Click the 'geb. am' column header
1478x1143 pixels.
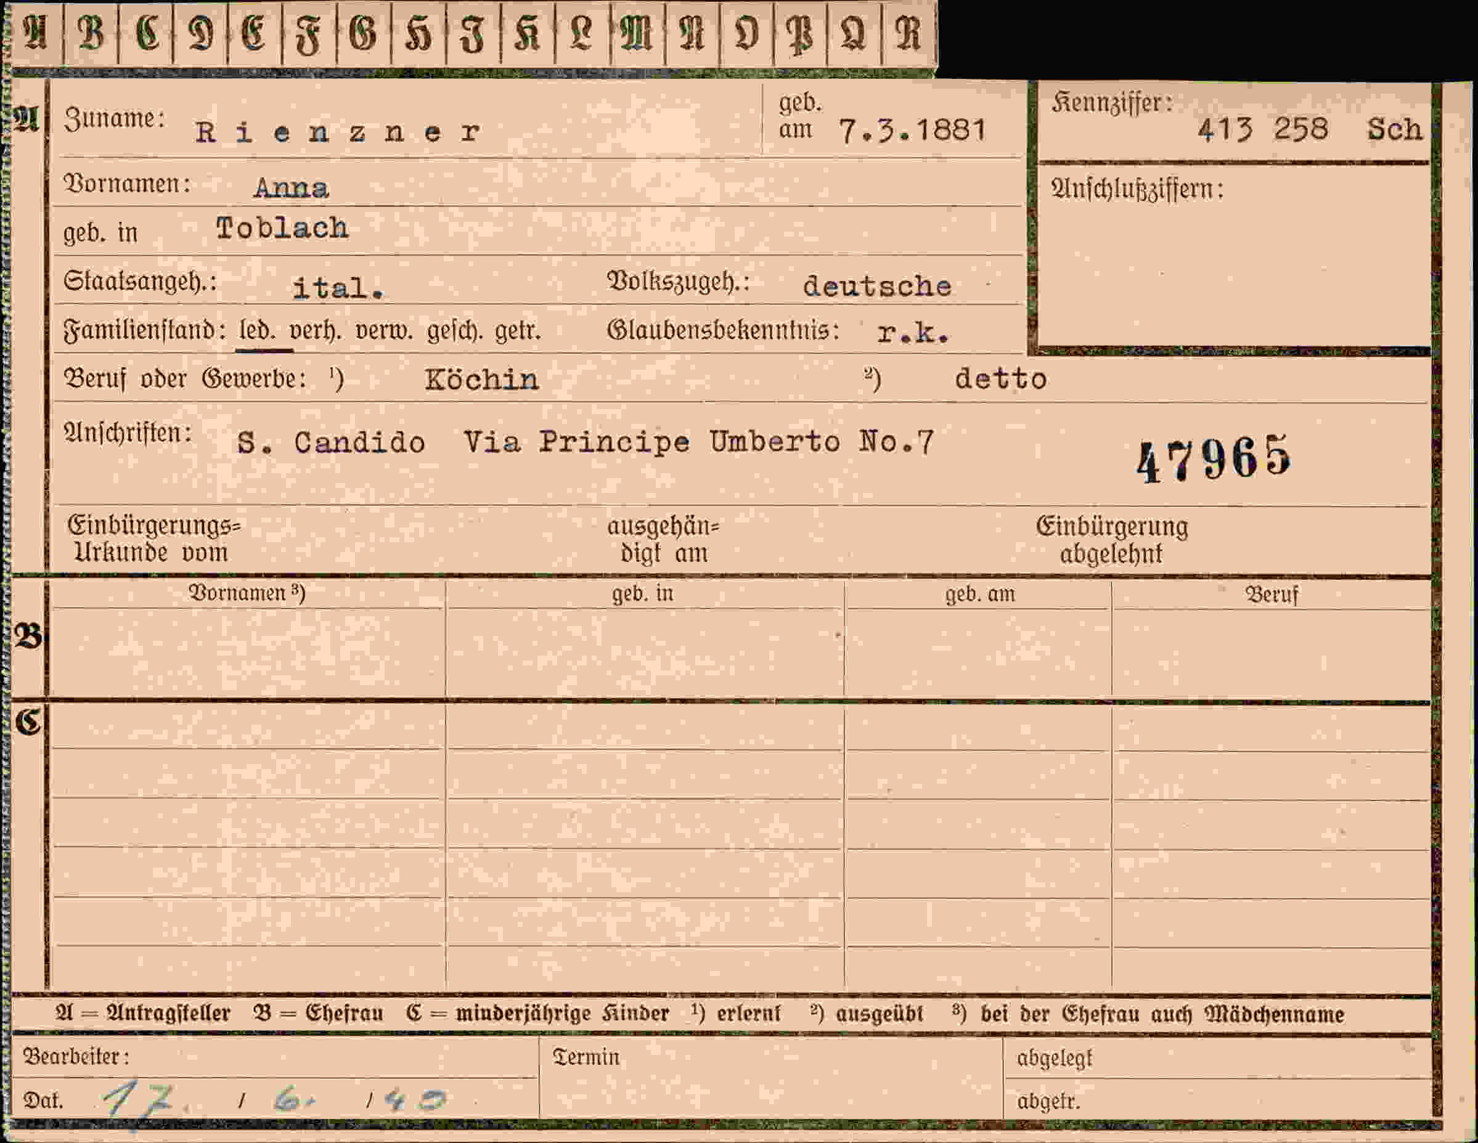980,594
